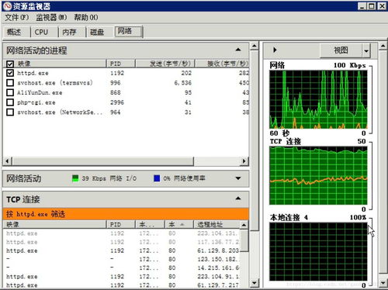The height and width of the screenshot is (290, 388).
Task: Select the TCP row with 117.136.77
Action: [x=122, y=242]
